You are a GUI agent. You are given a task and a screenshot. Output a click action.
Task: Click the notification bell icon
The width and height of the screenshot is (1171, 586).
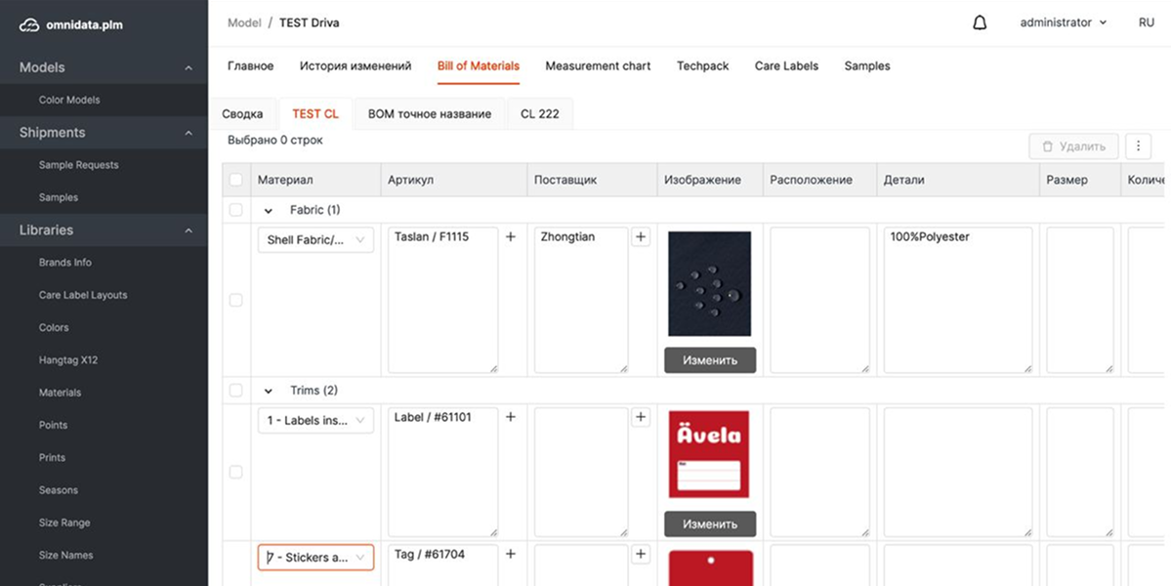click(x=980, y=22)
